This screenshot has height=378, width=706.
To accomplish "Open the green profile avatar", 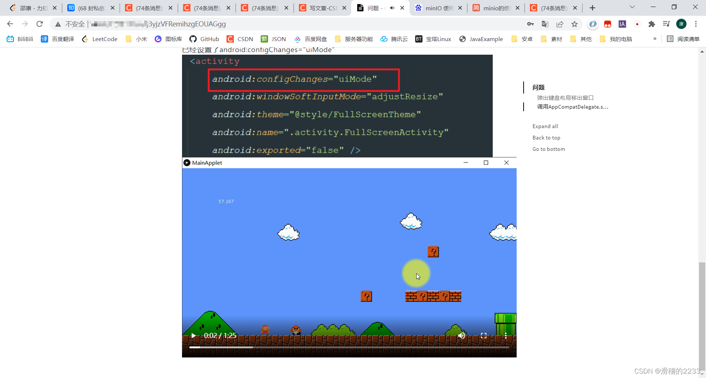I will pyautogui.click(x=681, y=24).
